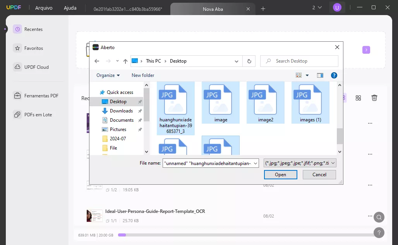
Task: Refresh the Desktop folder listing
Action: tap(249, 61)
